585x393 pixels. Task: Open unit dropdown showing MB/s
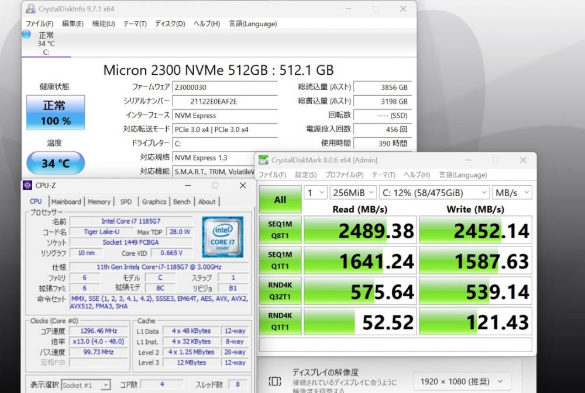pyautogui.click(x=512, y=193)
